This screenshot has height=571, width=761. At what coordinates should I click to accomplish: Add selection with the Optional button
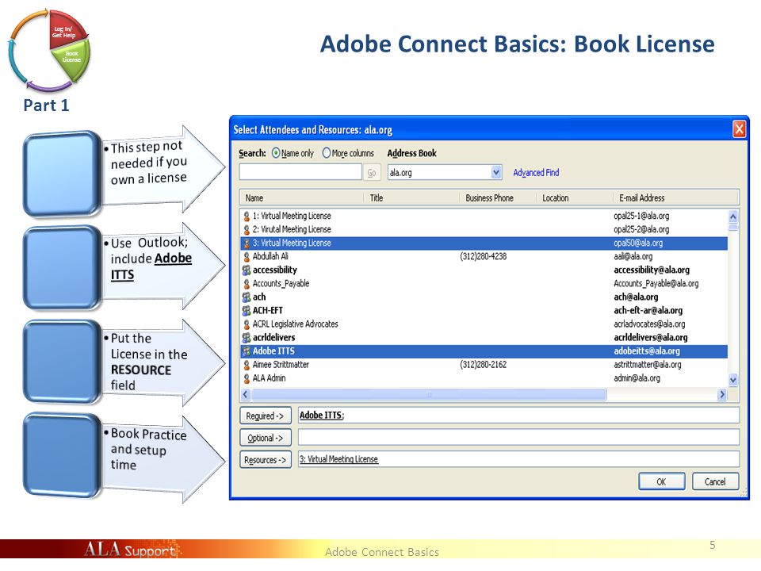(265, 438)
